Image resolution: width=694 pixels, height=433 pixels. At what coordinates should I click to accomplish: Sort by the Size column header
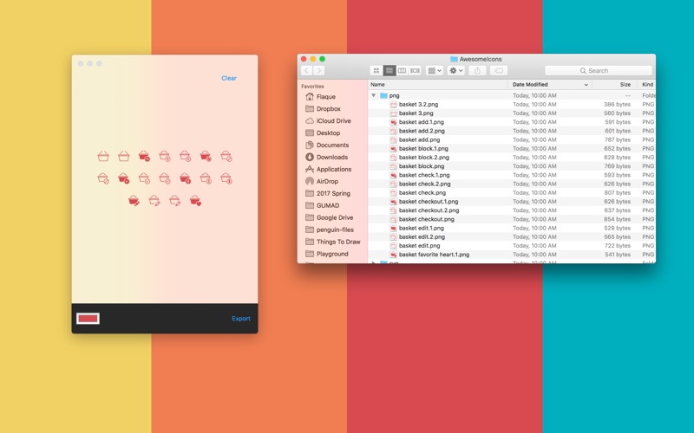(625, 84)
